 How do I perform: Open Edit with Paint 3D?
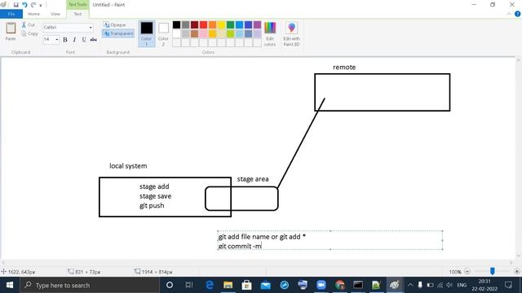coord(292,33)
